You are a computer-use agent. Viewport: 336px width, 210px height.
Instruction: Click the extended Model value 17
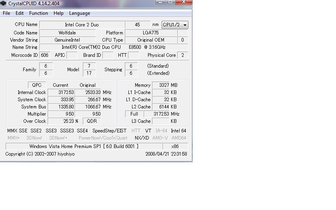pyautogui.click(x=89, y=73)
